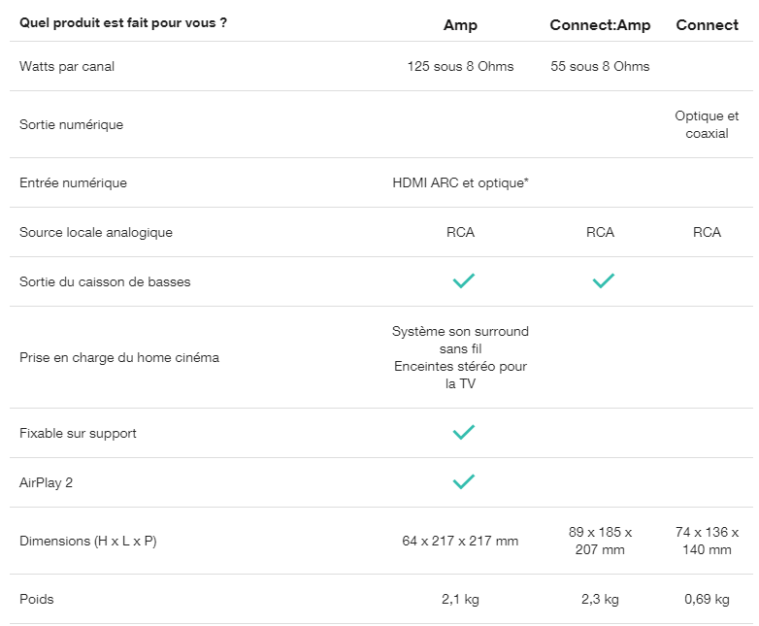The image size is (759, 626).
Task: Click the 'AirPlay 2' row label
Action: click(x=46, y=482)
